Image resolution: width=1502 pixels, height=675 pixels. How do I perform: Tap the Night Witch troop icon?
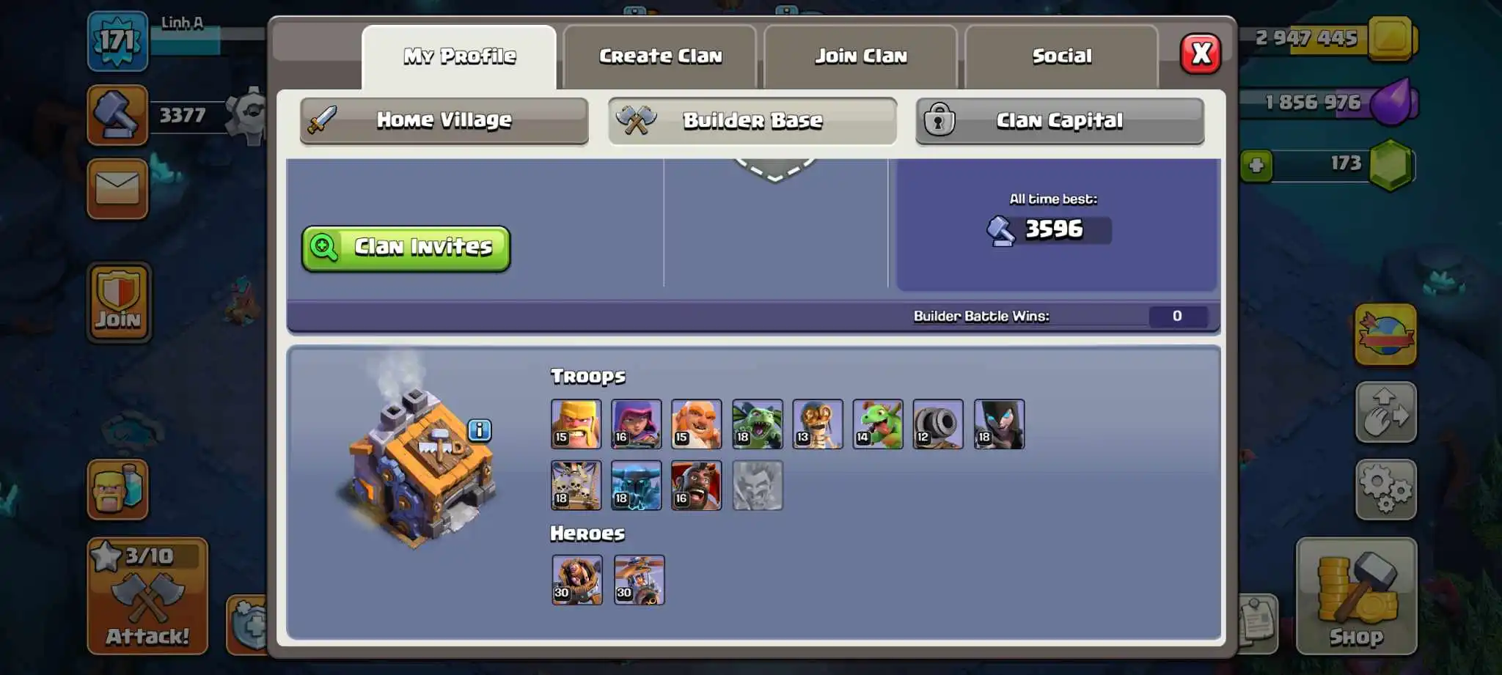[x=999, y=424]
